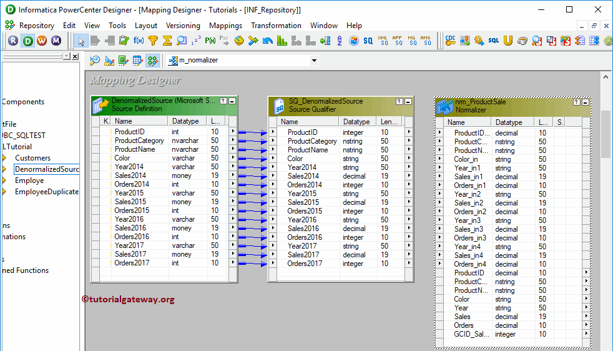Viewport: 613px width, 351px height.
Task: Pick the Sequence Generator 123 icon
Action: (x=196, y=41)
